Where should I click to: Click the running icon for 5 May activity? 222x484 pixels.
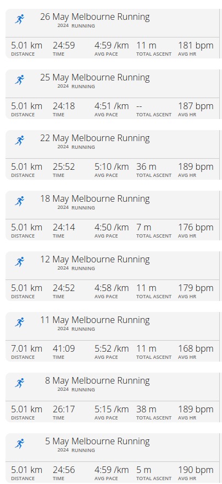(x=19, y=444)
